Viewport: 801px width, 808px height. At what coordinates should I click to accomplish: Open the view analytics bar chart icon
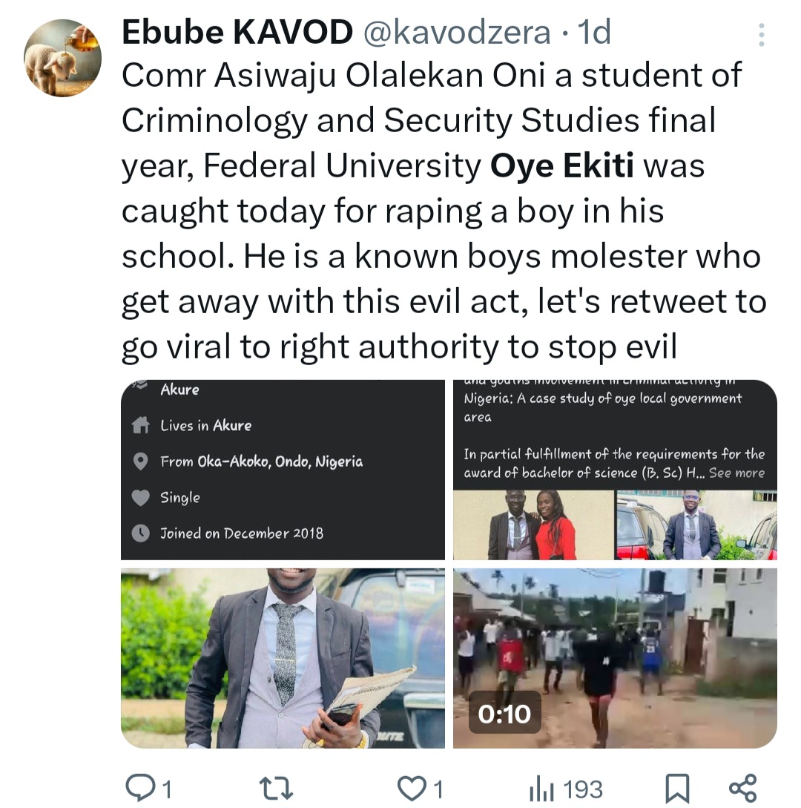click(541, 788)
